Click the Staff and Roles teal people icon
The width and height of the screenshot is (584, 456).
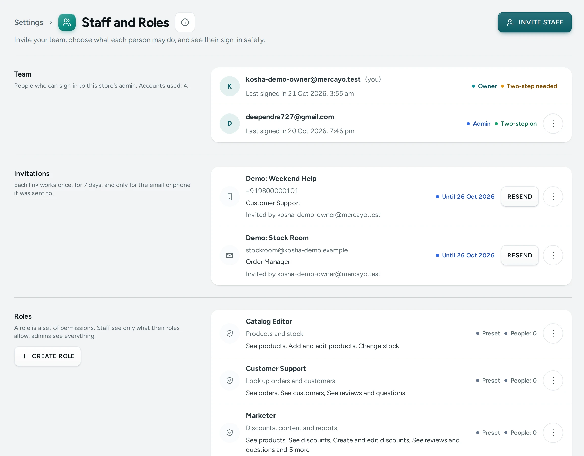pyautogui.click(x=67, y=22)
